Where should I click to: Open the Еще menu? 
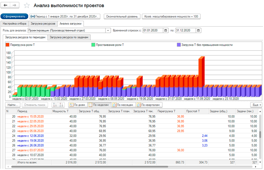(257, 105)
